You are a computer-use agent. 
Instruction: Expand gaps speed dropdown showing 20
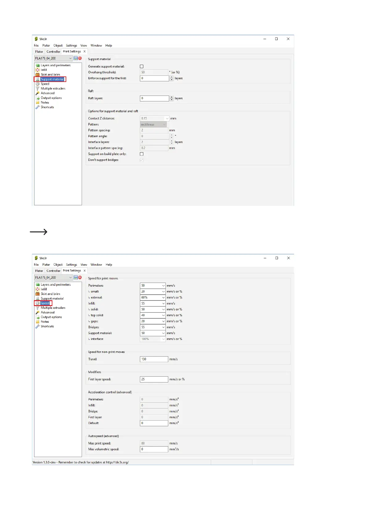(x=163, y=321)
